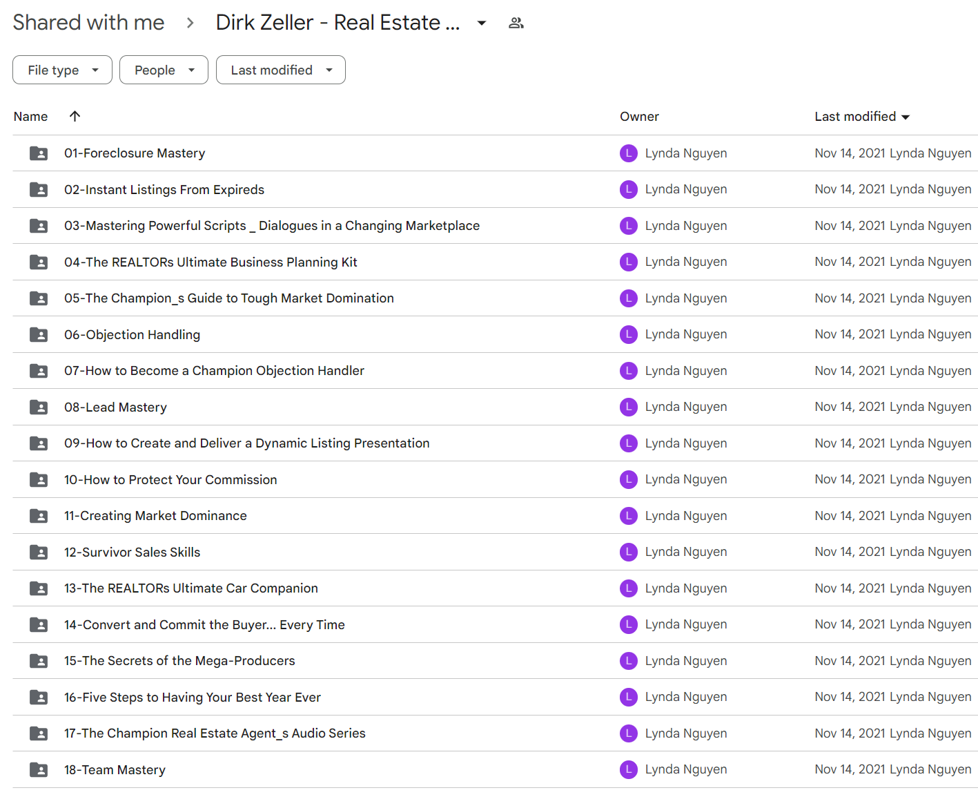This screenshot has height=797, width=978.
Task: Open the Last modified filter chip
Action: click(x=281, y=70)
